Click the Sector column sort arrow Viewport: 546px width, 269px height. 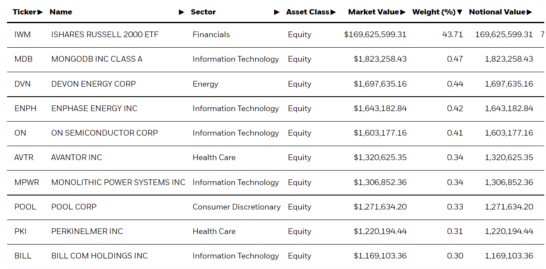coord(277,12)
